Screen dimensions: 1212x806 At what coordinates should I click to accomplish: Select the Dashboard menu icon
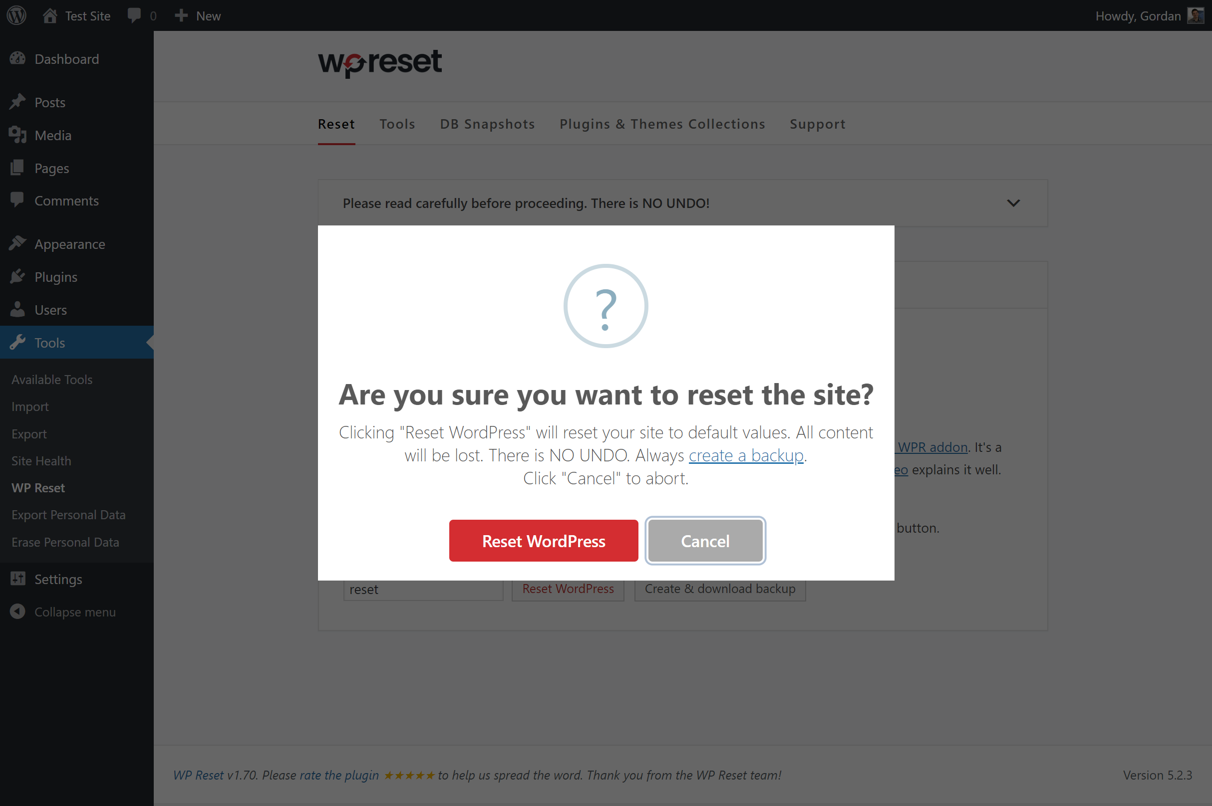point(18,58)
